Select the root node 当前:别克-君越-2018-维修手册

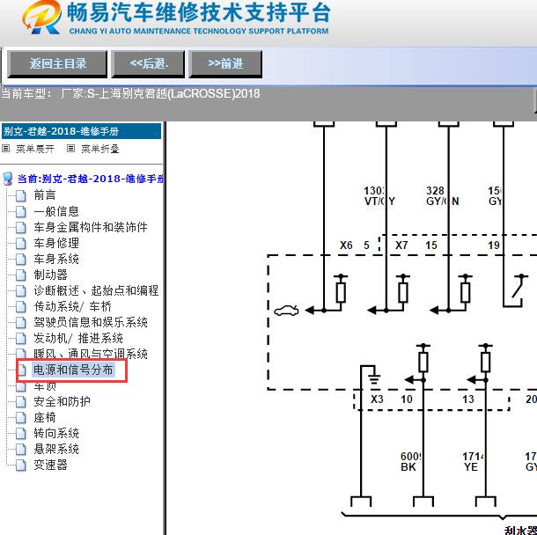[91, 179]
